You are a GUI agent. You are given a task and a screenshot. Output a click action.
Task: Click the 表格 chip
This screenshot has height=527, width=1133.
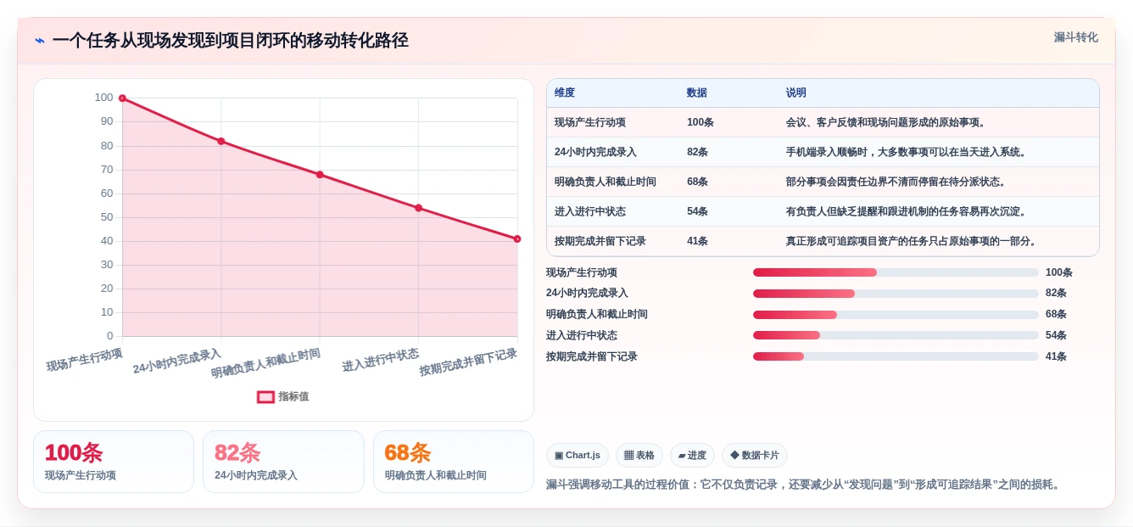pyautogui.click(x=639, y=456)
